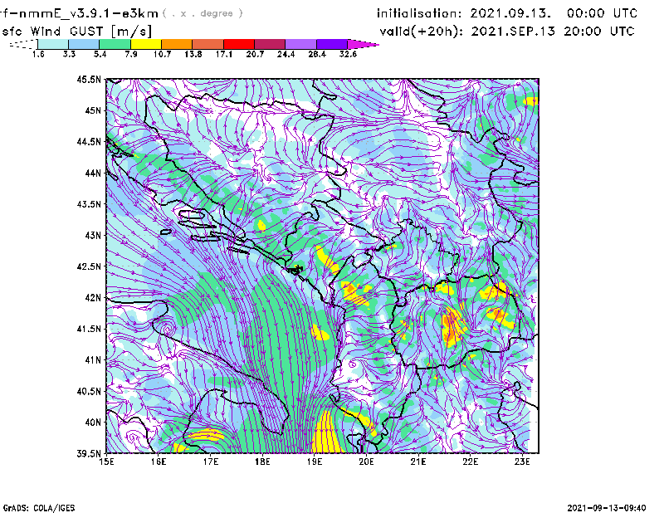The width and height of the screenshot is (664, 513).
Task: Click the model name 'nmmE_v3.9.1-e3km' text
Action: (88, 13)
